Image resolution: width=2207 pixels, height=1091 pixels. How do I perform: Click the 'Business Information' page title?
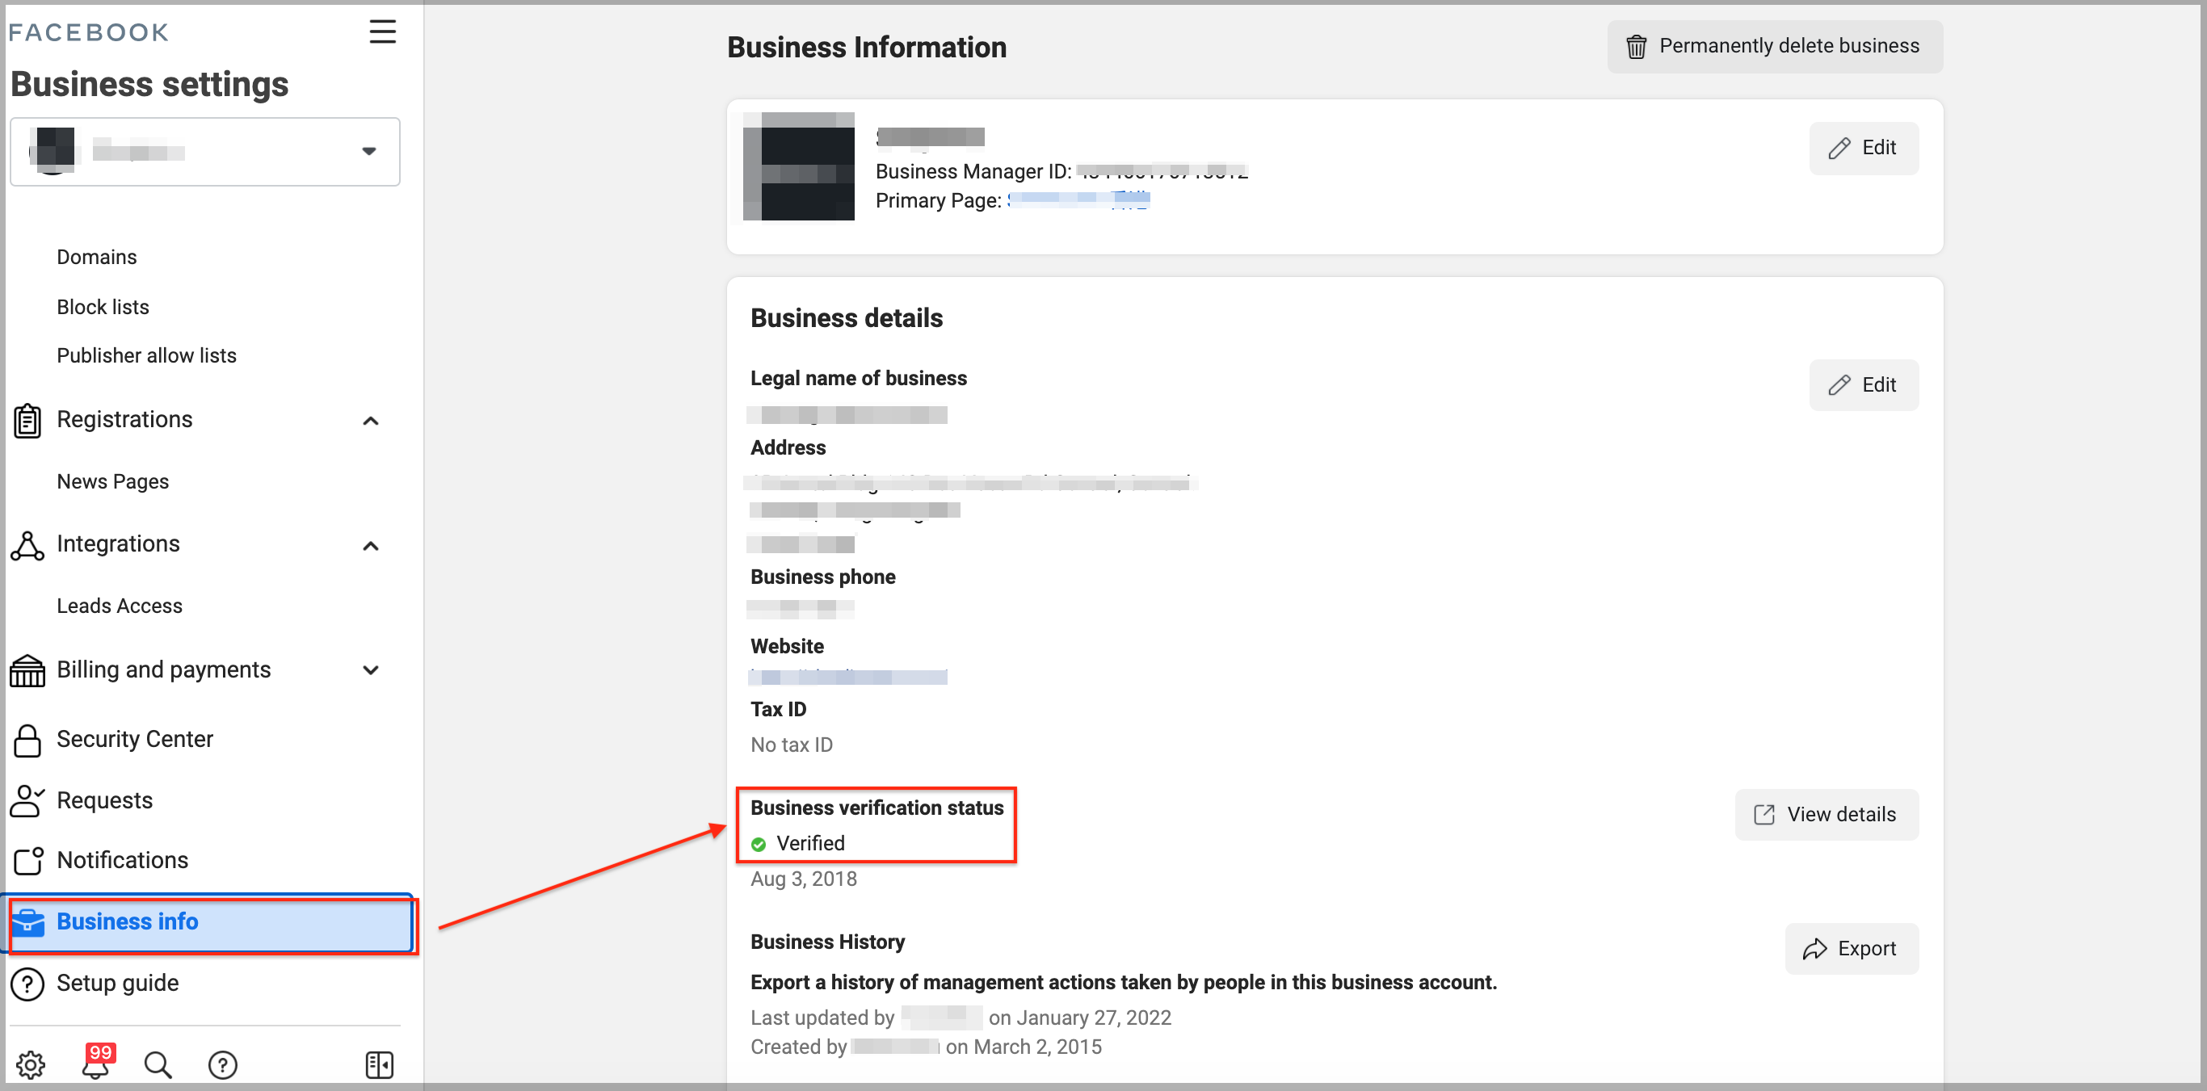(867, 47)
